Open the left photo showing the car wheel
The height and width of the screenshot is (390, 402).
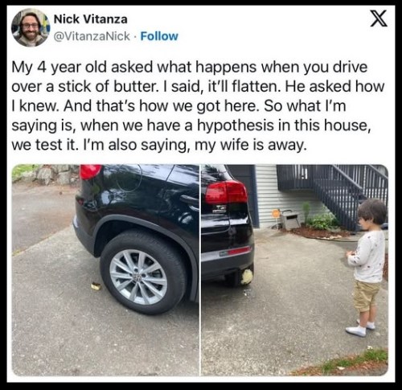click(x=105, y=270)
